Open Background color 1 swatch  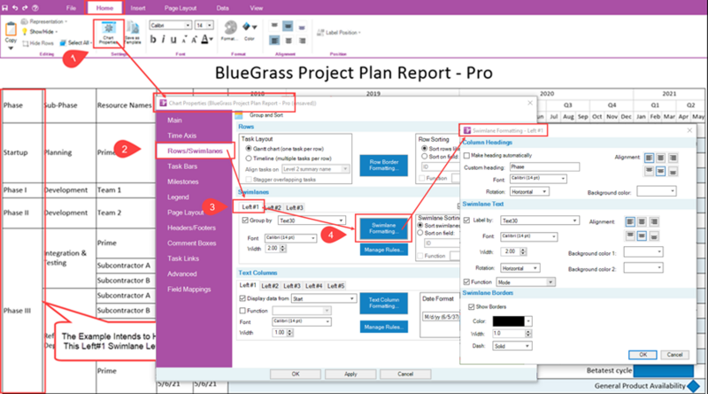[x=643, y=251]
